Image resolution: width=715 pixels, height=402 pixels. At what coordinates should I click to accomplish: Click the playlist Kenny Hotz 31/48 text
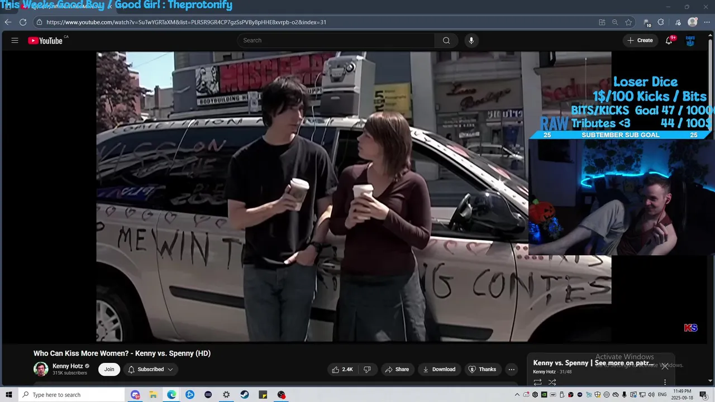(552, 372)
